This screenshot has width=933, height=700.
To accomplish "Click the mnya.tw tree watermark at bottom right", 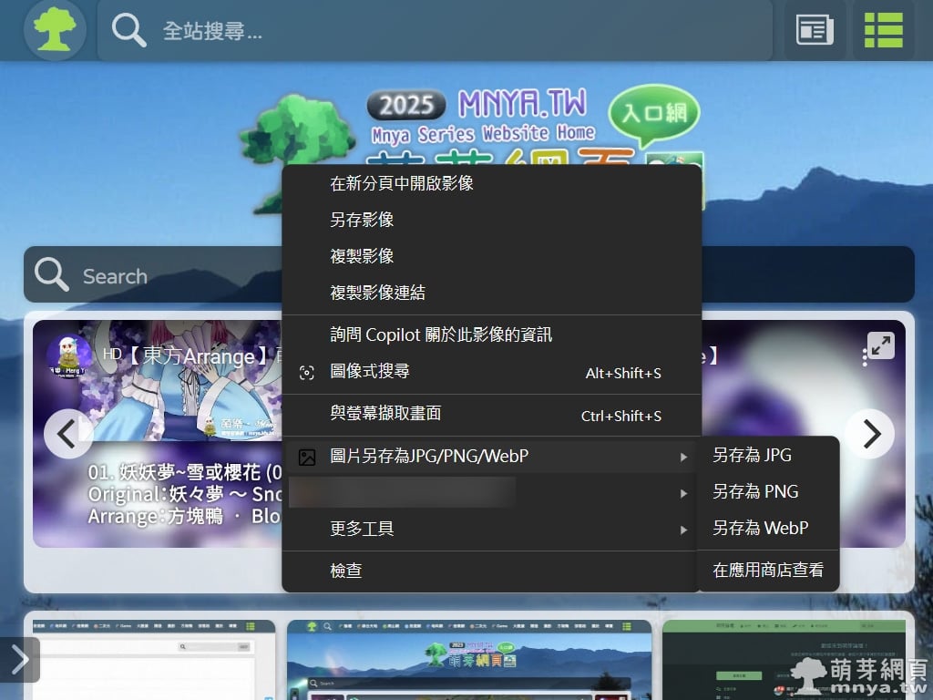I will (x=809, y=672).
